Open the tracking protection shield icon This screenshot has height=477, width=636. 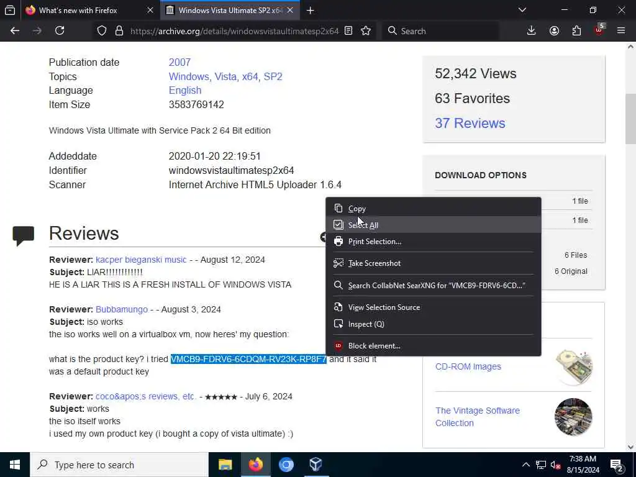click(102, 31)
